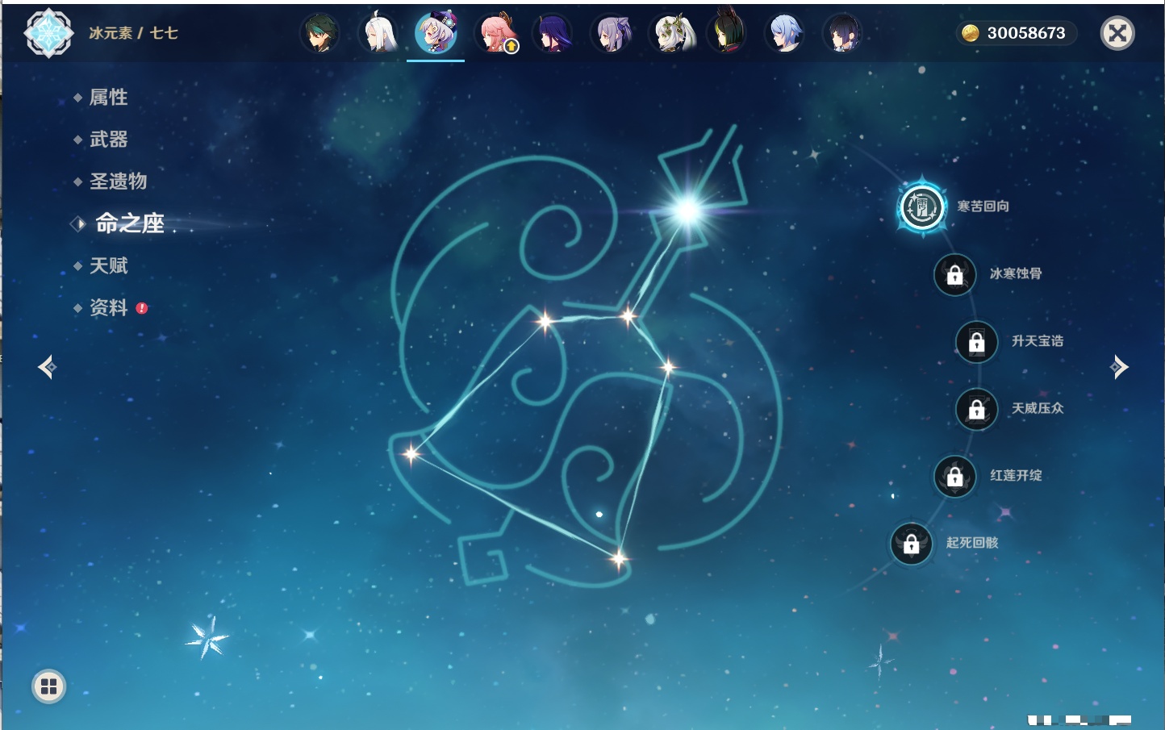Select the dark-purple-haired Raiden portrait

(553, 33)
